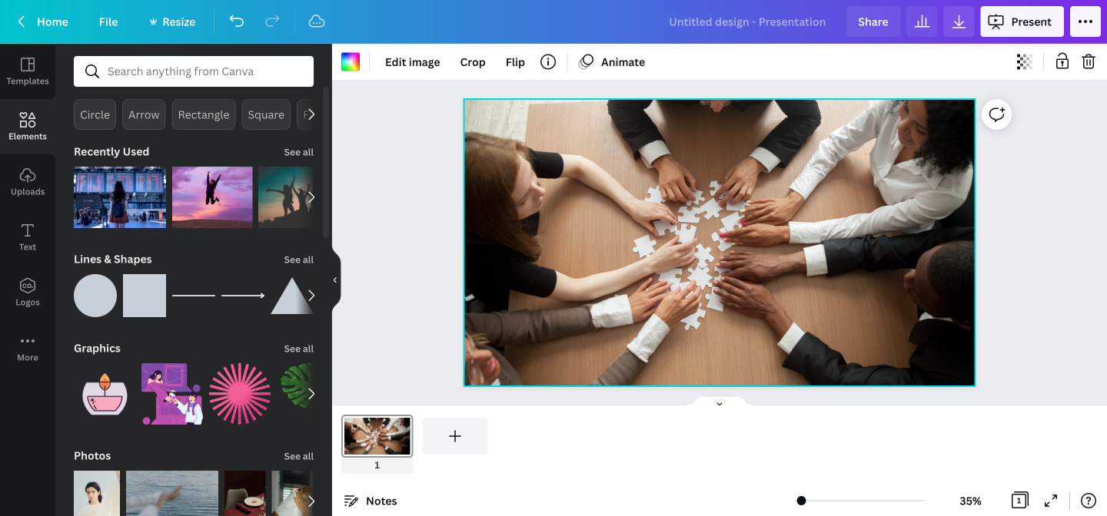See all Lines & Shapes
The width and height of the screenshot is (1107, 516).
tap(298, 260)
